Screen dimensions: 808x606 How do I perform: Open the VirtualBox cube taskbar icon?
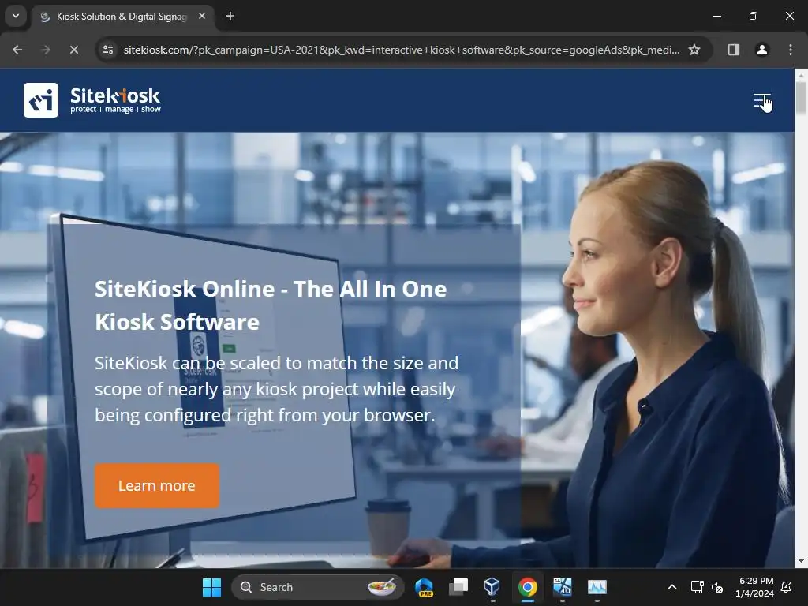[492, 587]
